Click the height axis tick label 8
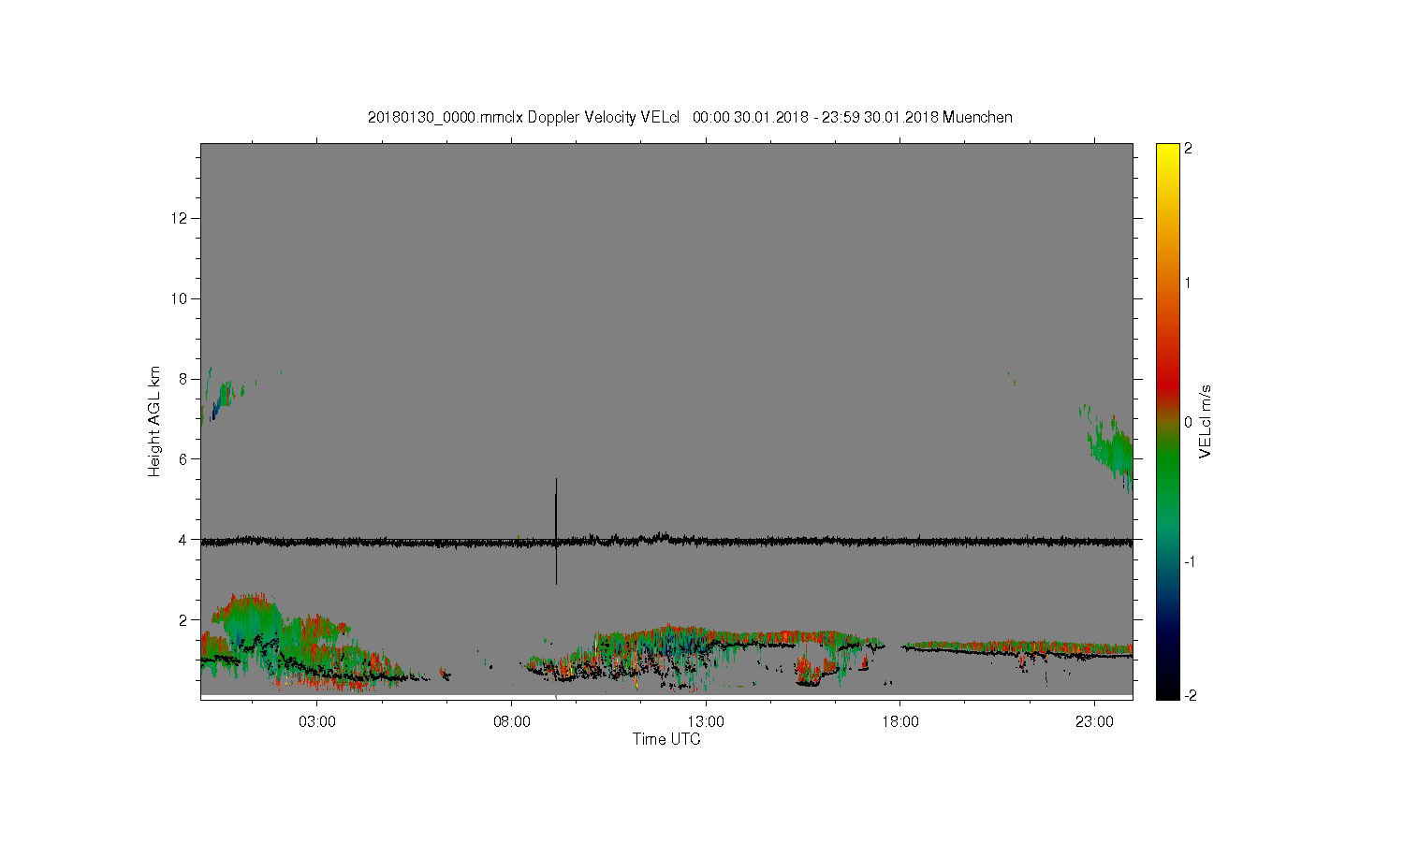 [184, 379]
